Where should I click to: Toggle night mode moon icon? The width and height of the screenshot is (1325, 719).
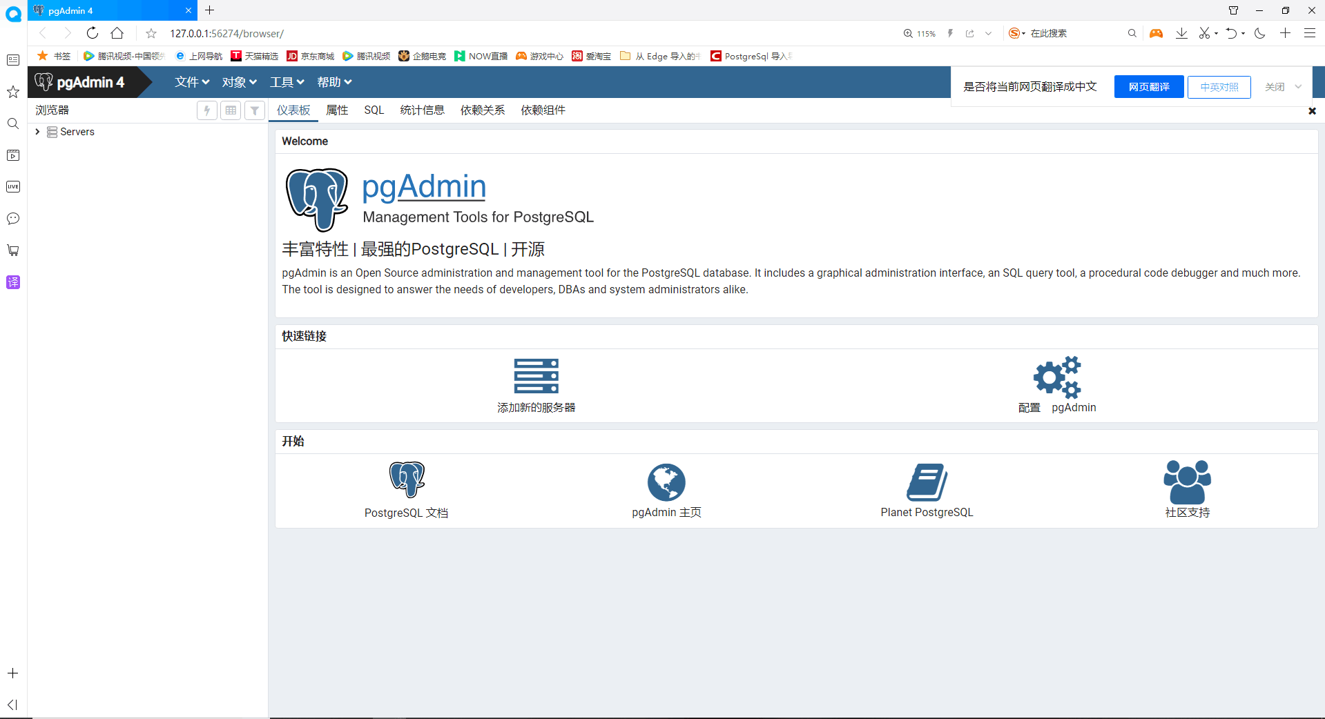tap(1260, 33)
